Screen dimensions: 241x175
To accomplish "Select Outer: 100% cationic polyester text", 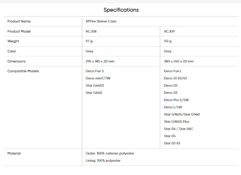I will point(110,153).
